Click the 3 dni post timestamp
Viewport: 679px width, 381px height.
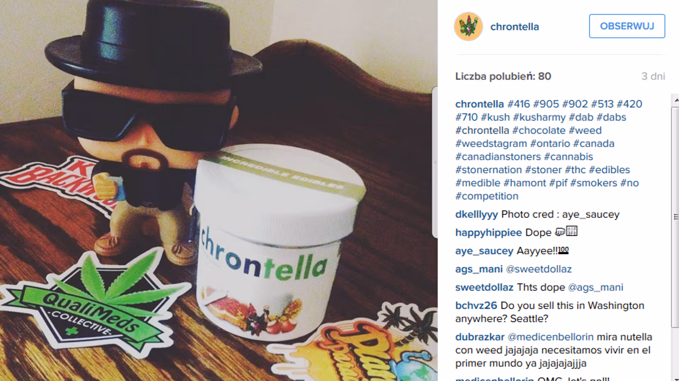(653, 77)
